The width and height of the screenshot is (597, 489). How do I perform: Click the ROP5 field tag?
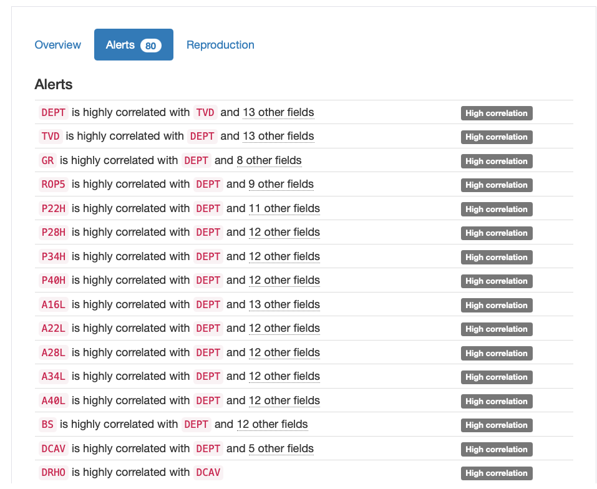(53, 184)
